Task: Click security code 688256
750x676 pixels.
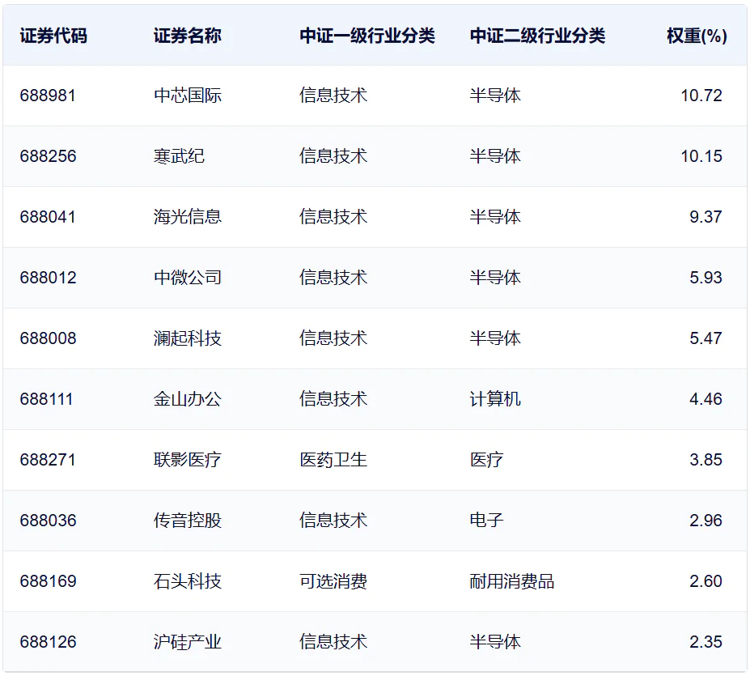Action: click(48, 156)
